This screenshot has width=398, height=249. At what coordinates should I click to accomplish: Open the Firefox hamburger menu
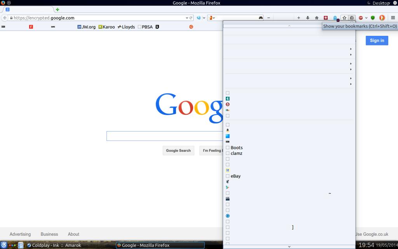coord(393,18)
